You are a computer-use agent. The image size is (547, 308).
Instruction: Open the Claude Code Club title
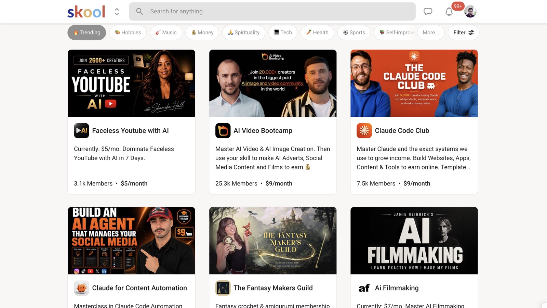[402, 131]
